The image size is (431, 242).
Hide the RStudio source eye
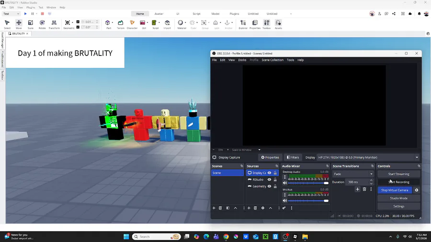click(269, 180)
